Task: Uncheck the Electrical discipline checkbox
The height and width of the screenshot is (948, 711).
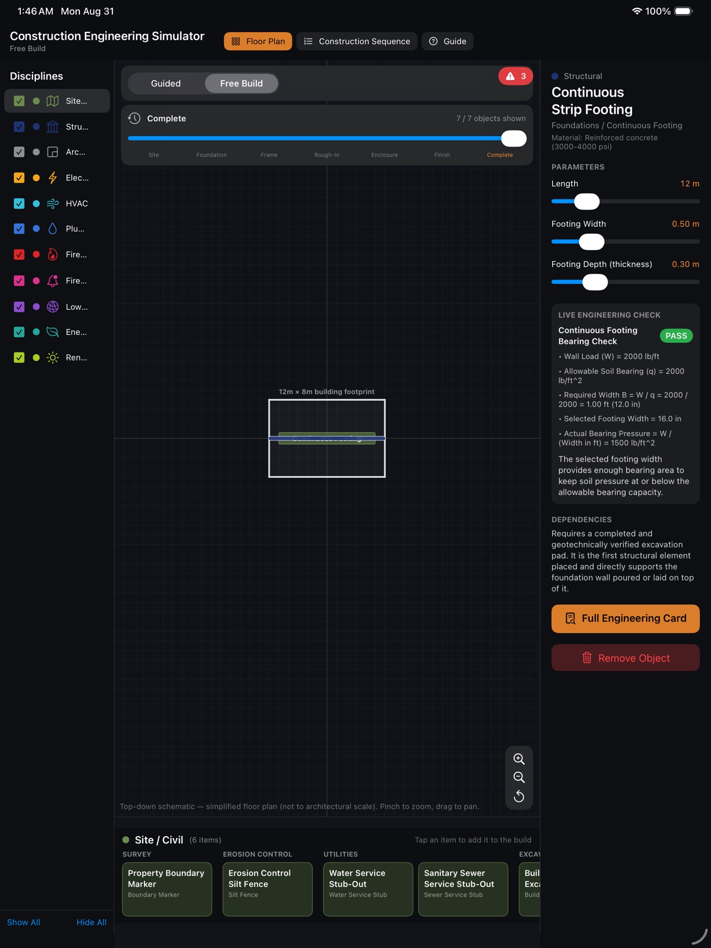Action: point(19,177)
